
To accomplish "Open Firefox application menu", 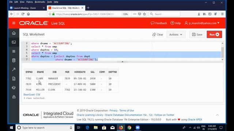I will (222, 14).
